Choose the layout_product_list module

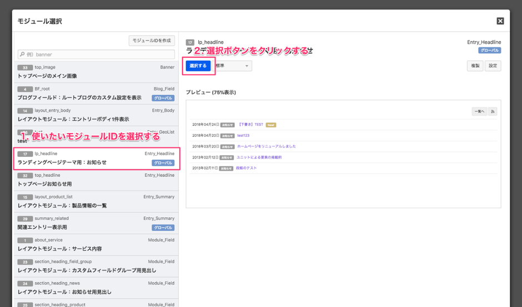pos(96,201)
